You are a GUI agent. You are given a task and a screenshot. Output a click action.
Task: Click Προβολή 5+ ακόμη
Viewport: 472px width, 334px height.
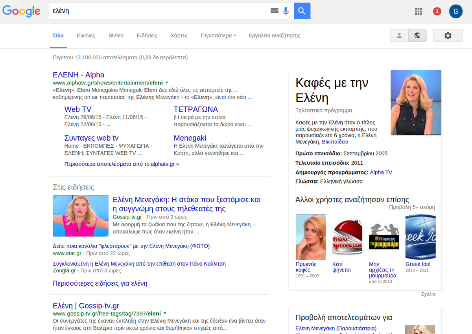[412, 207]
